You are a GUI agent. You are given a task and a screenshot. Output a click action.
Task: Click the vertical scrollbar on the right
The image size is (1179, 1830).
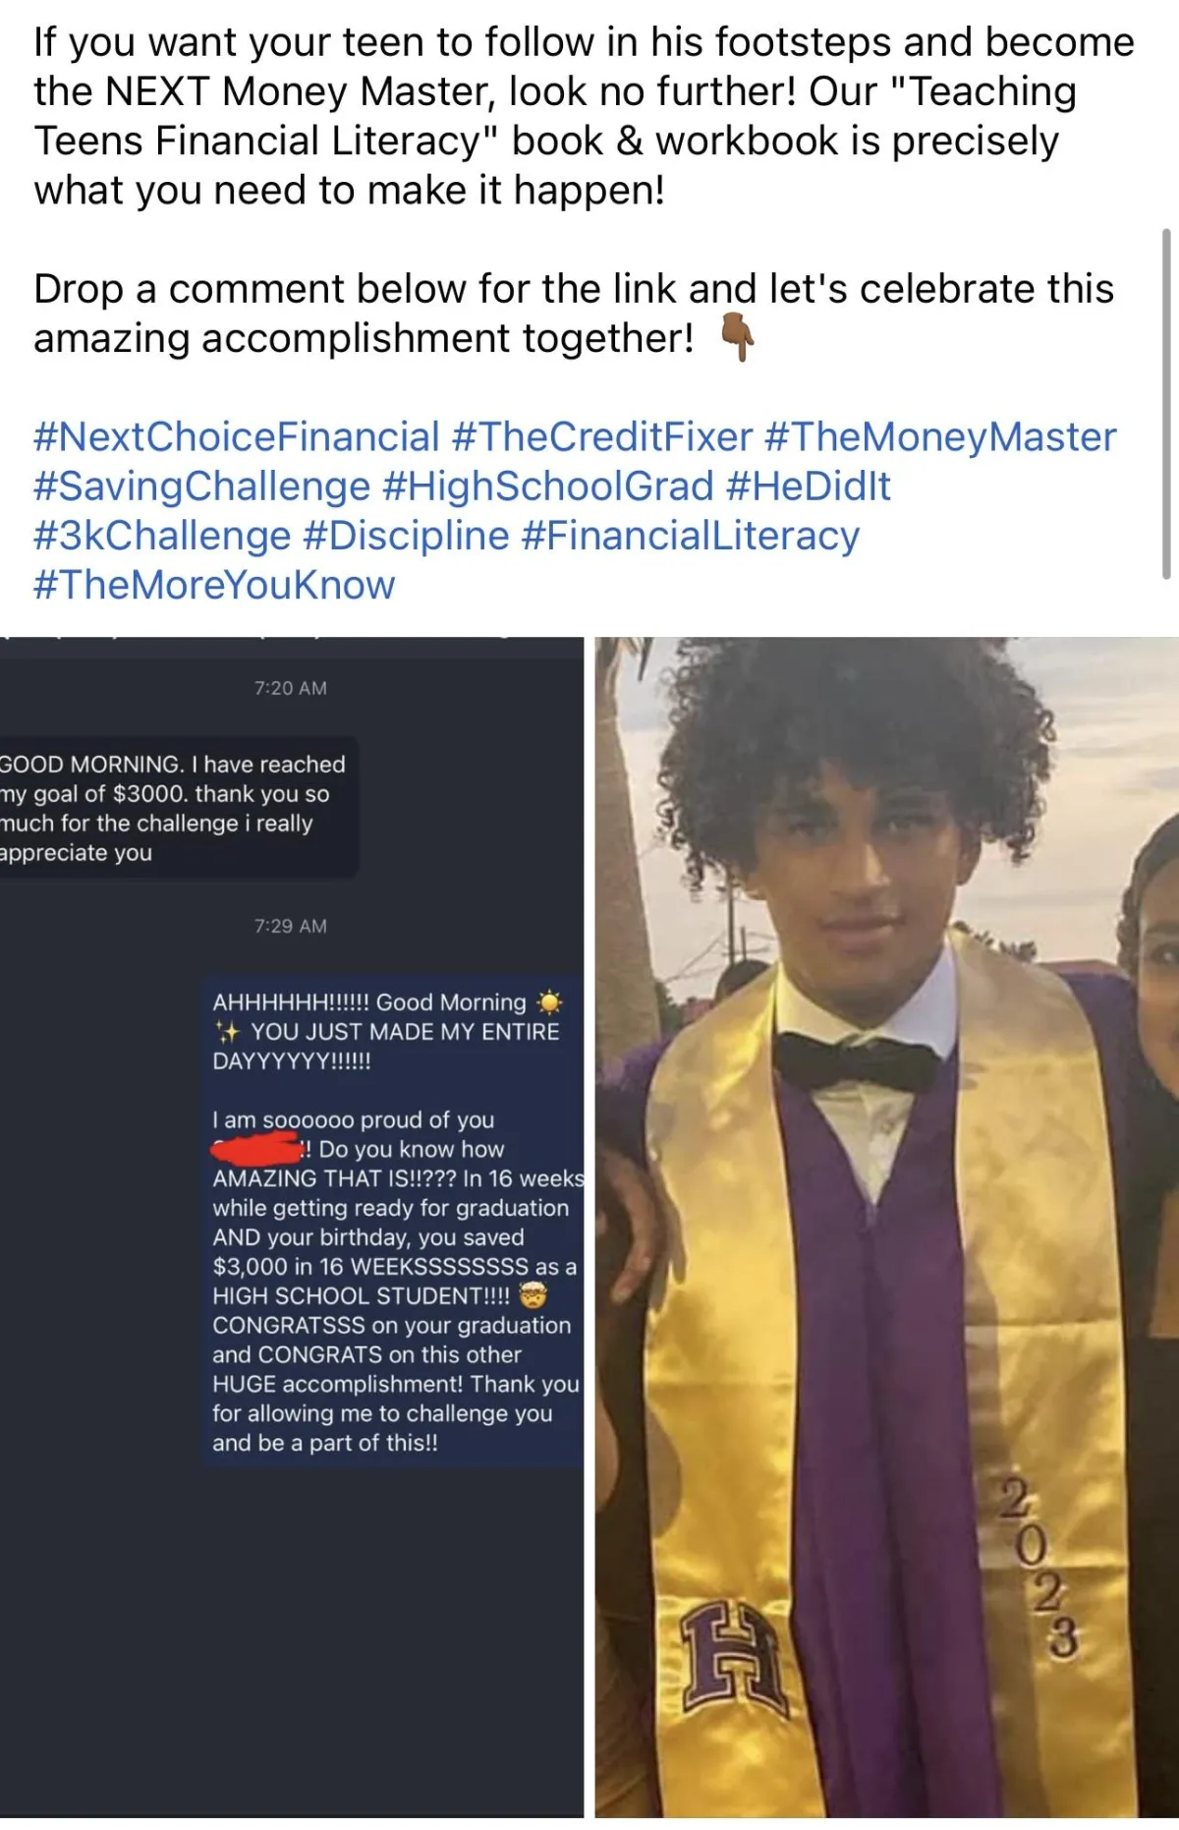(1166, 403)
